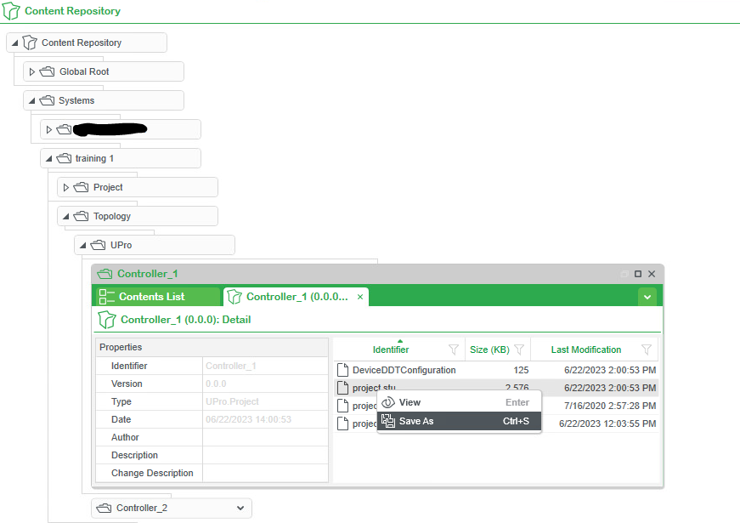
Task: Collapse the UPro node
Action: 83,245
